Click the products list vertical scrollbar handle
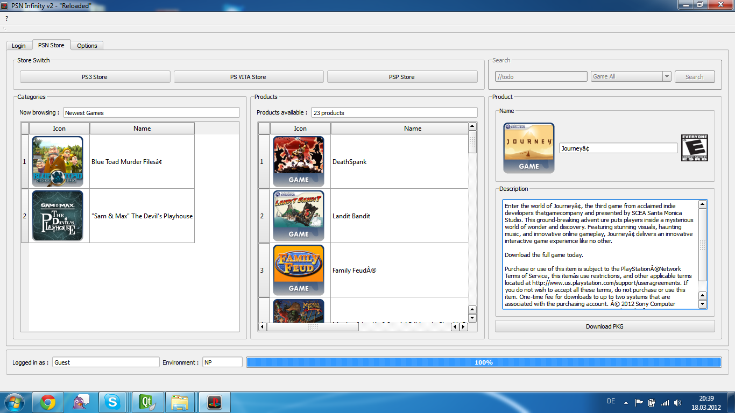 472,142
